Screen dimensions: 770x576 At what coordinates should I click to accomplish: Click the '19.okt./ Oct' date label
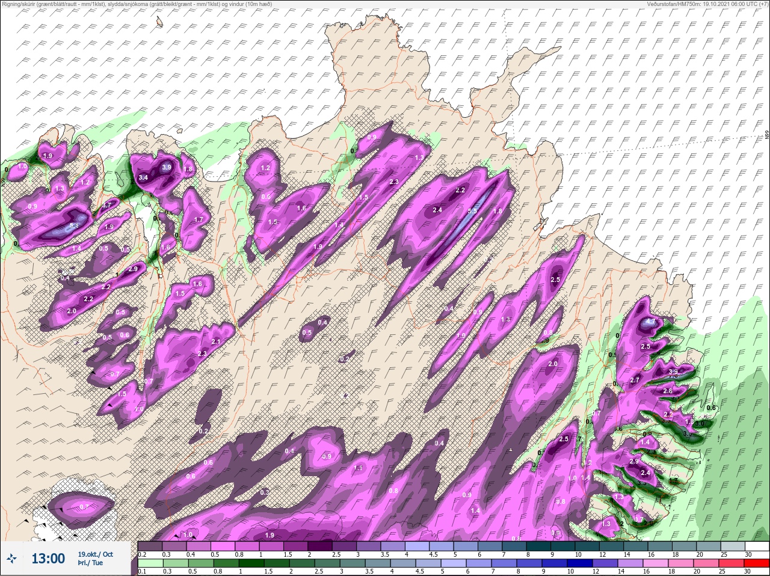click(x=95, y=554)
